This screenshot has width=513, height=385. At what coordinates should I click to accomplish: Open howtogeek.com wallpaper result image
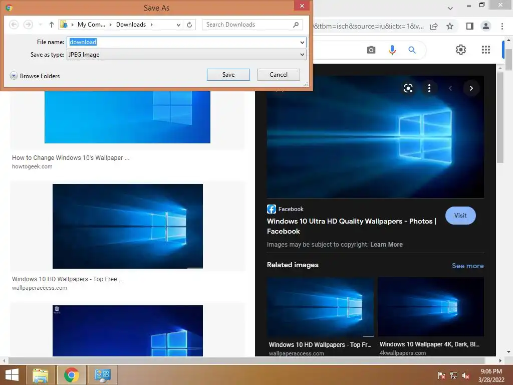click(127, 117)
